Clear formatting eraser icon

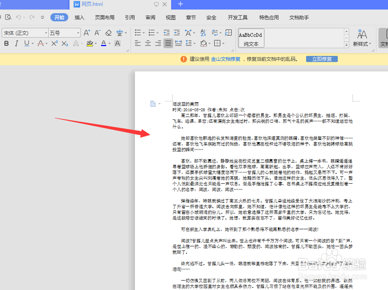(x=108, y=33)
